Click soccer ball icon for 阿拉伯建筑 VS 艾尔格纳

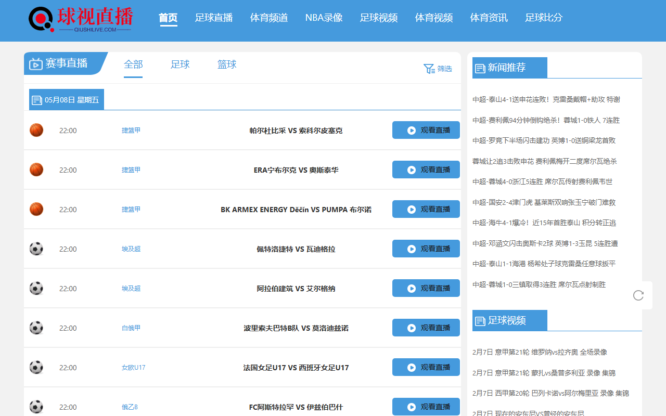tap(36, 288)
